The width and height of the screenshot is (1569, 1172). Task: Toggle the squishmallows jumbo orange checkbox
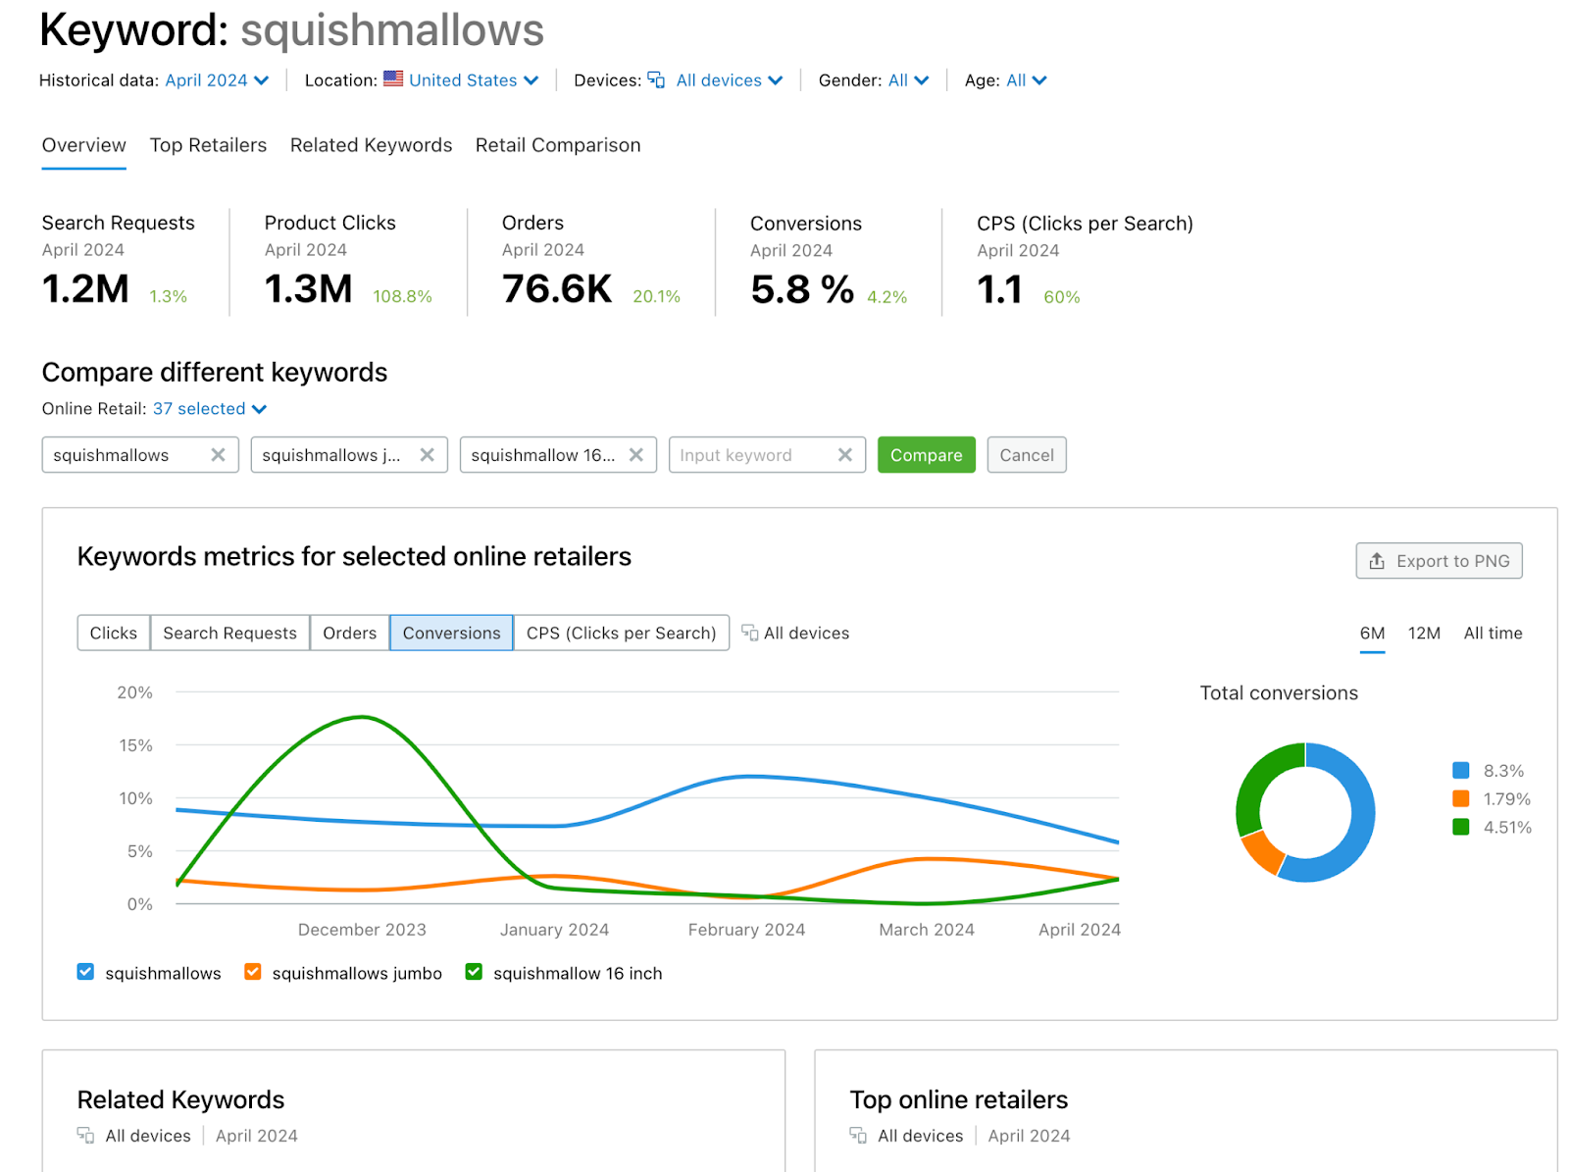coord(253,972)
